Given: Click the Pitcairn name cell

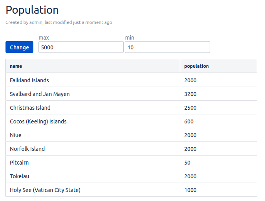Looking at the screenshot, I should (19, 163).
